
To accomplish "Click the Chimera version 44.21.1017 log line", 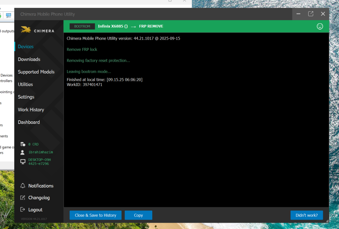I will click(123, 38).
